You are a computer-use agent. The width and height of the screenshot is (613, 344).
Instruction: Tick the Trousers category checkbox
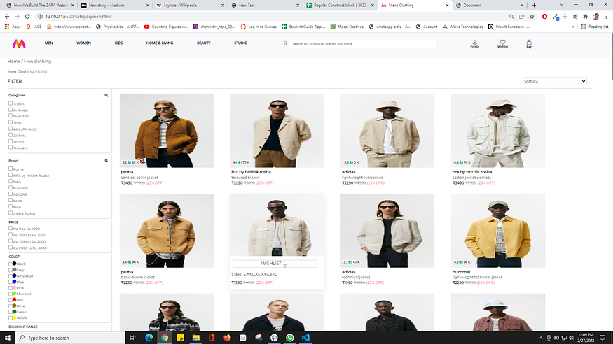[11, 148]
